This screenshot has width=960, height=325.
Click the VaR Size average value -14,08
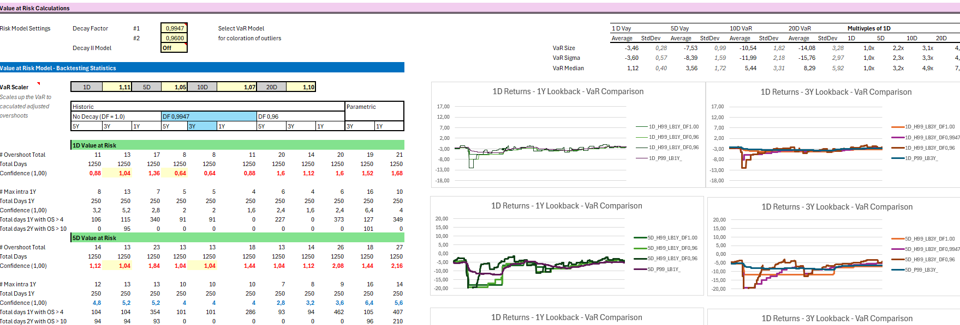pos(807,48)
